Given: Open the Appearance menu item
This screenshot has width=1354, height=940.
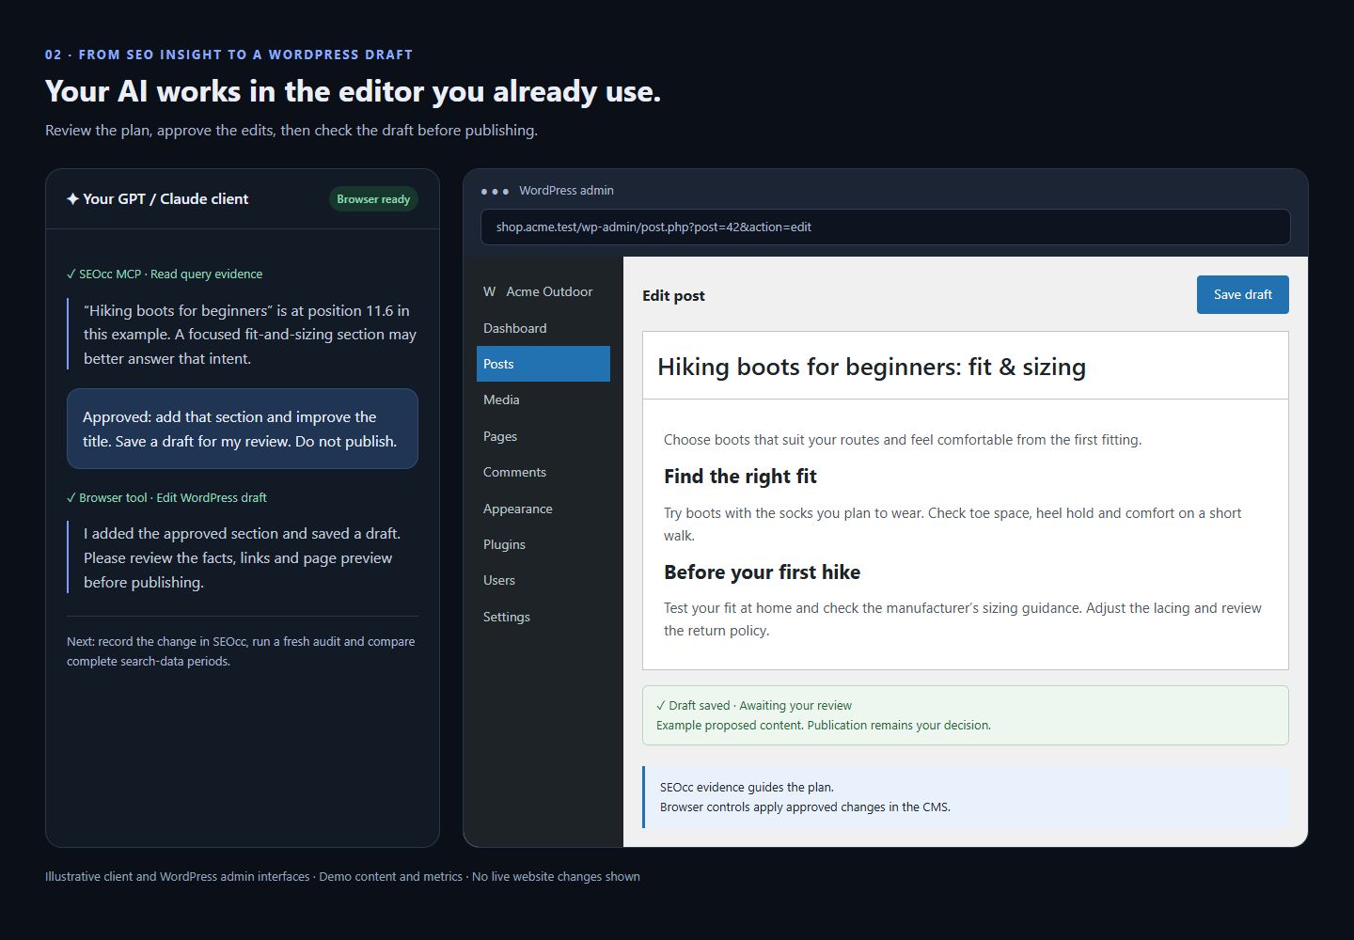Looking at the screenshot, I should coord(543,509).
